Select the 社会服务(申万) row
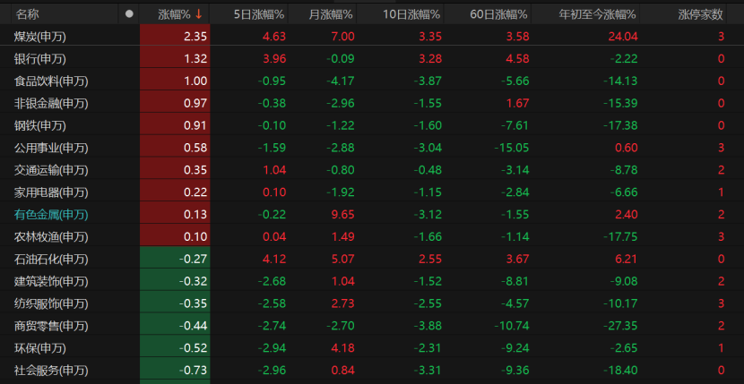The image size is (744, 384). tap(370, 371)
